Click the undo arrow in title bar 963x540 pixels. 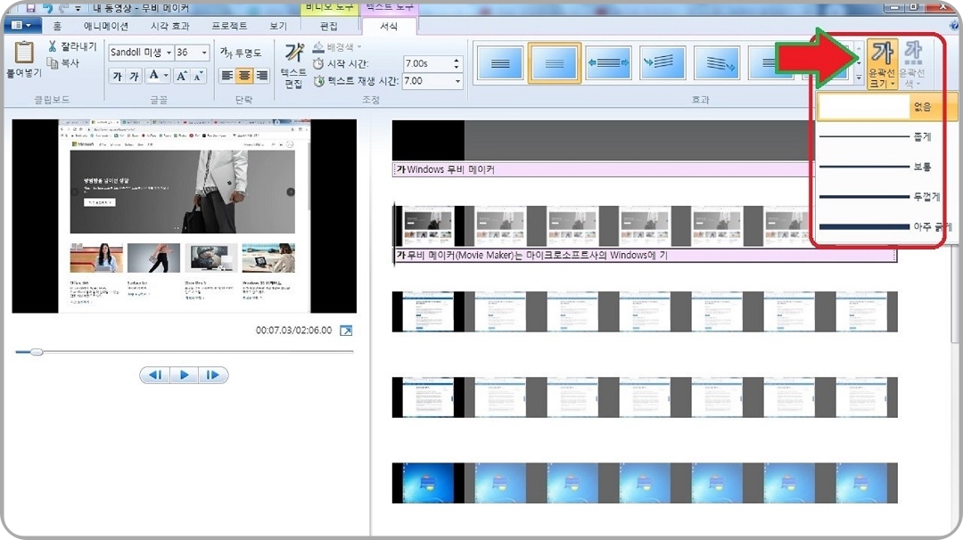[47, 8]
